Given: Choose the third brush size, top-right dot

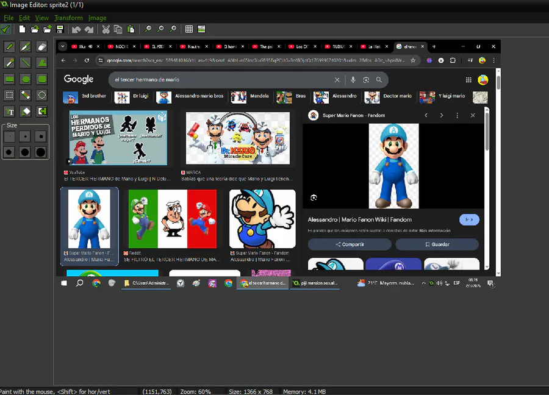Looking at the screenshot, I should [41, 137].
